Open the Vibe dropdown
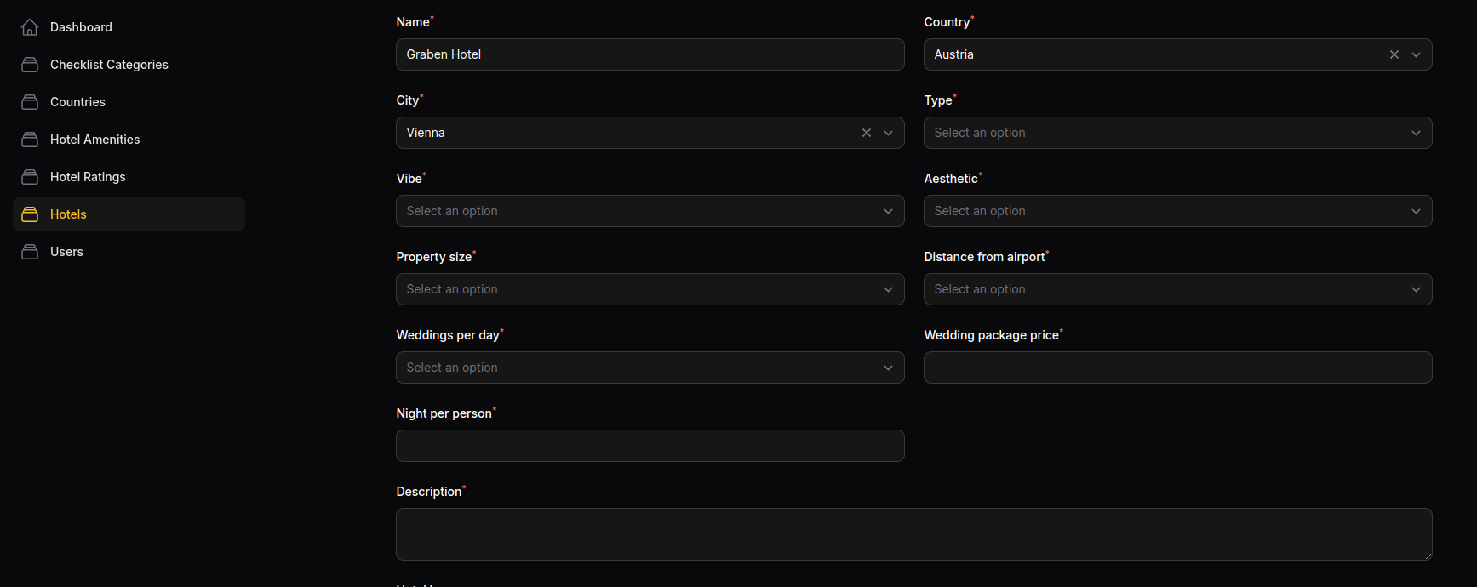Screen dimensions: 1477x587 pos(650,211)
